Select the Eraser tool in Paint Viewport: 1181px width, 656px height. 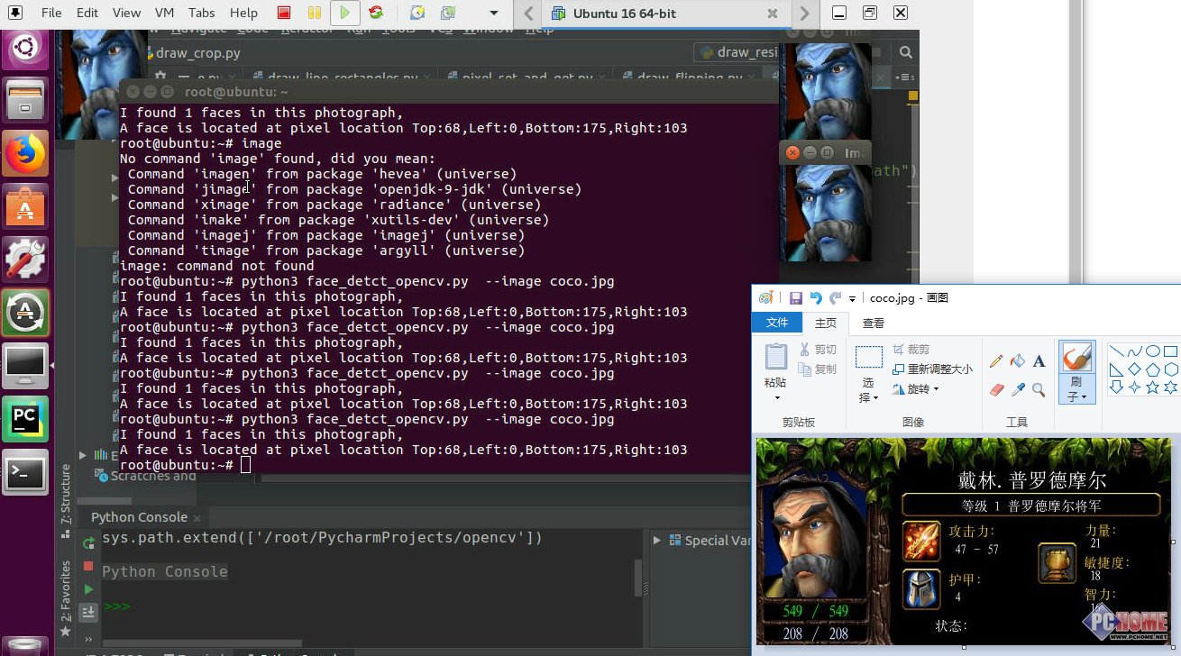click(996, 390)
